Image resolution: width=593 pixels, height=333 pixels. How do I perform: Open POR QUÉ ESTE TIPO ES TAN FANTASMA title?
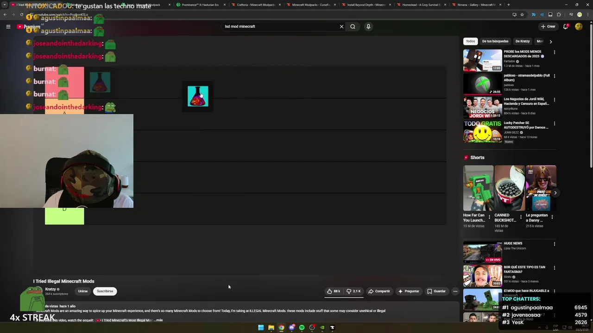[x=524, y=269]
